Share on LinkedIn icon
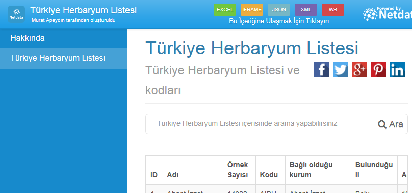The height and width of the screenshot is (193, 412). point(397,70)
